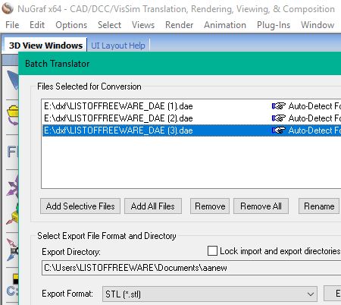Click the hand icon beside the DAE (2) file

(x=278, y=118)
